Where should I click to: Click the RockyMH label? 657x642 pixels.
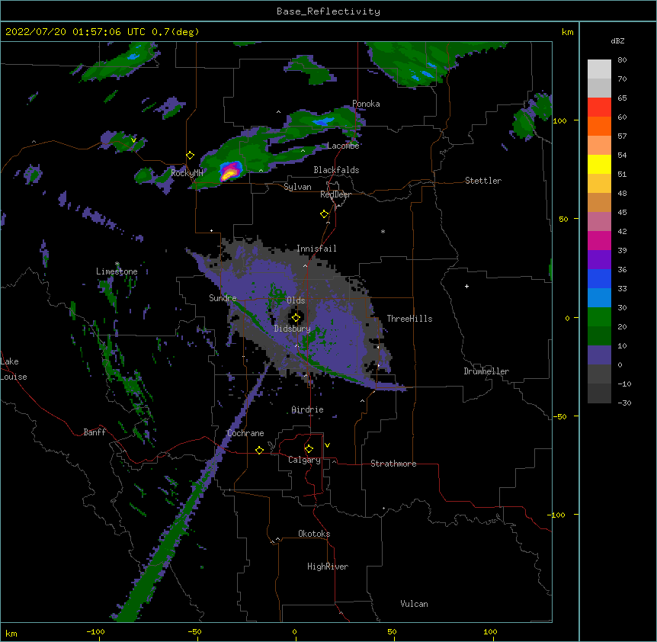point(187,172)
